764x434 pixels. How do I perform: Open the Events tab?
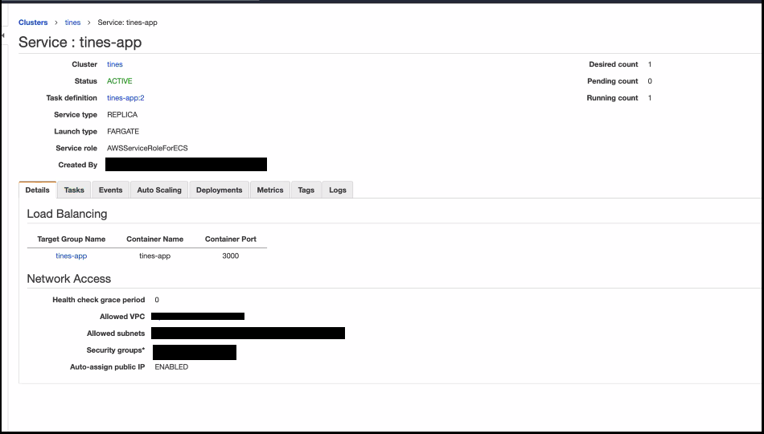[111, 190]
